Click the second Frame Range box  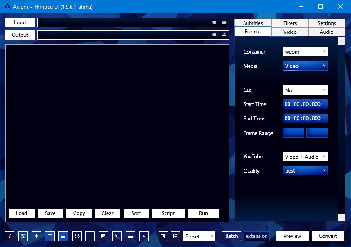coord(317,133)
